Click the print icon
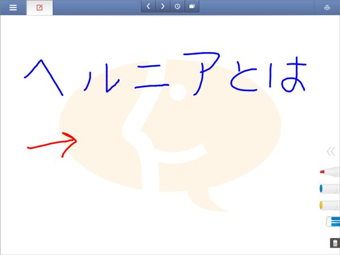This screenshot has height=255, width=340. [327, 7]
